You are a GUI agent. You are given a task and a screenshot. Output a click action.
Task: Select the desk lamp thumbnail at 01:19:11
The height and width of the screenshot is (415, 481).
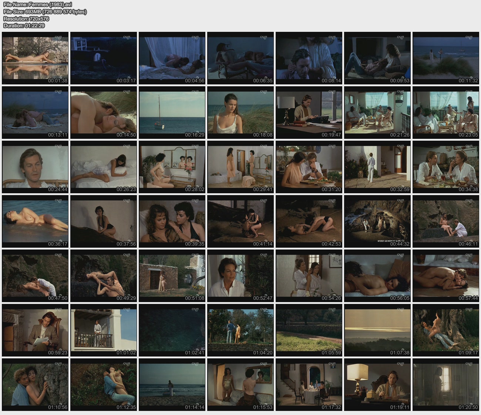tap(377, 385)
